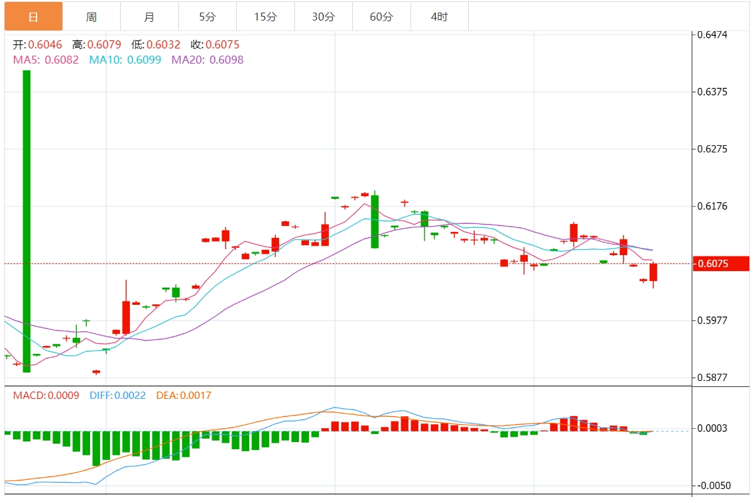Click the 0.0003 MACD axis label

[712, 428]
